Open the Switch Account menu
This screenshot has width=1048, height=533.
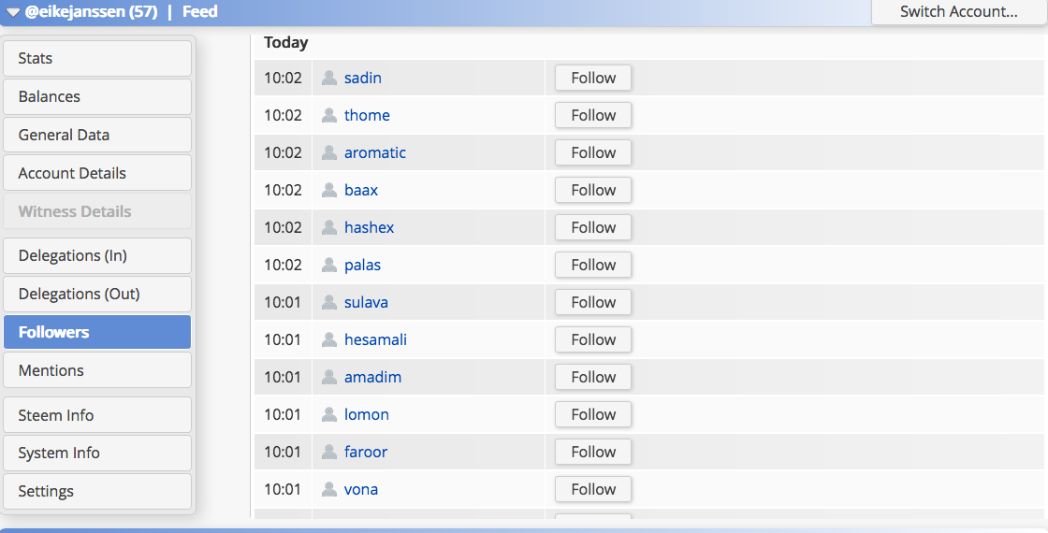pos(958,12)
